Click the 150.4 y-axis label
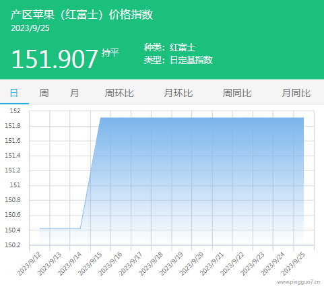This screenshot has height=289, width=324. (x=13, y=230)
